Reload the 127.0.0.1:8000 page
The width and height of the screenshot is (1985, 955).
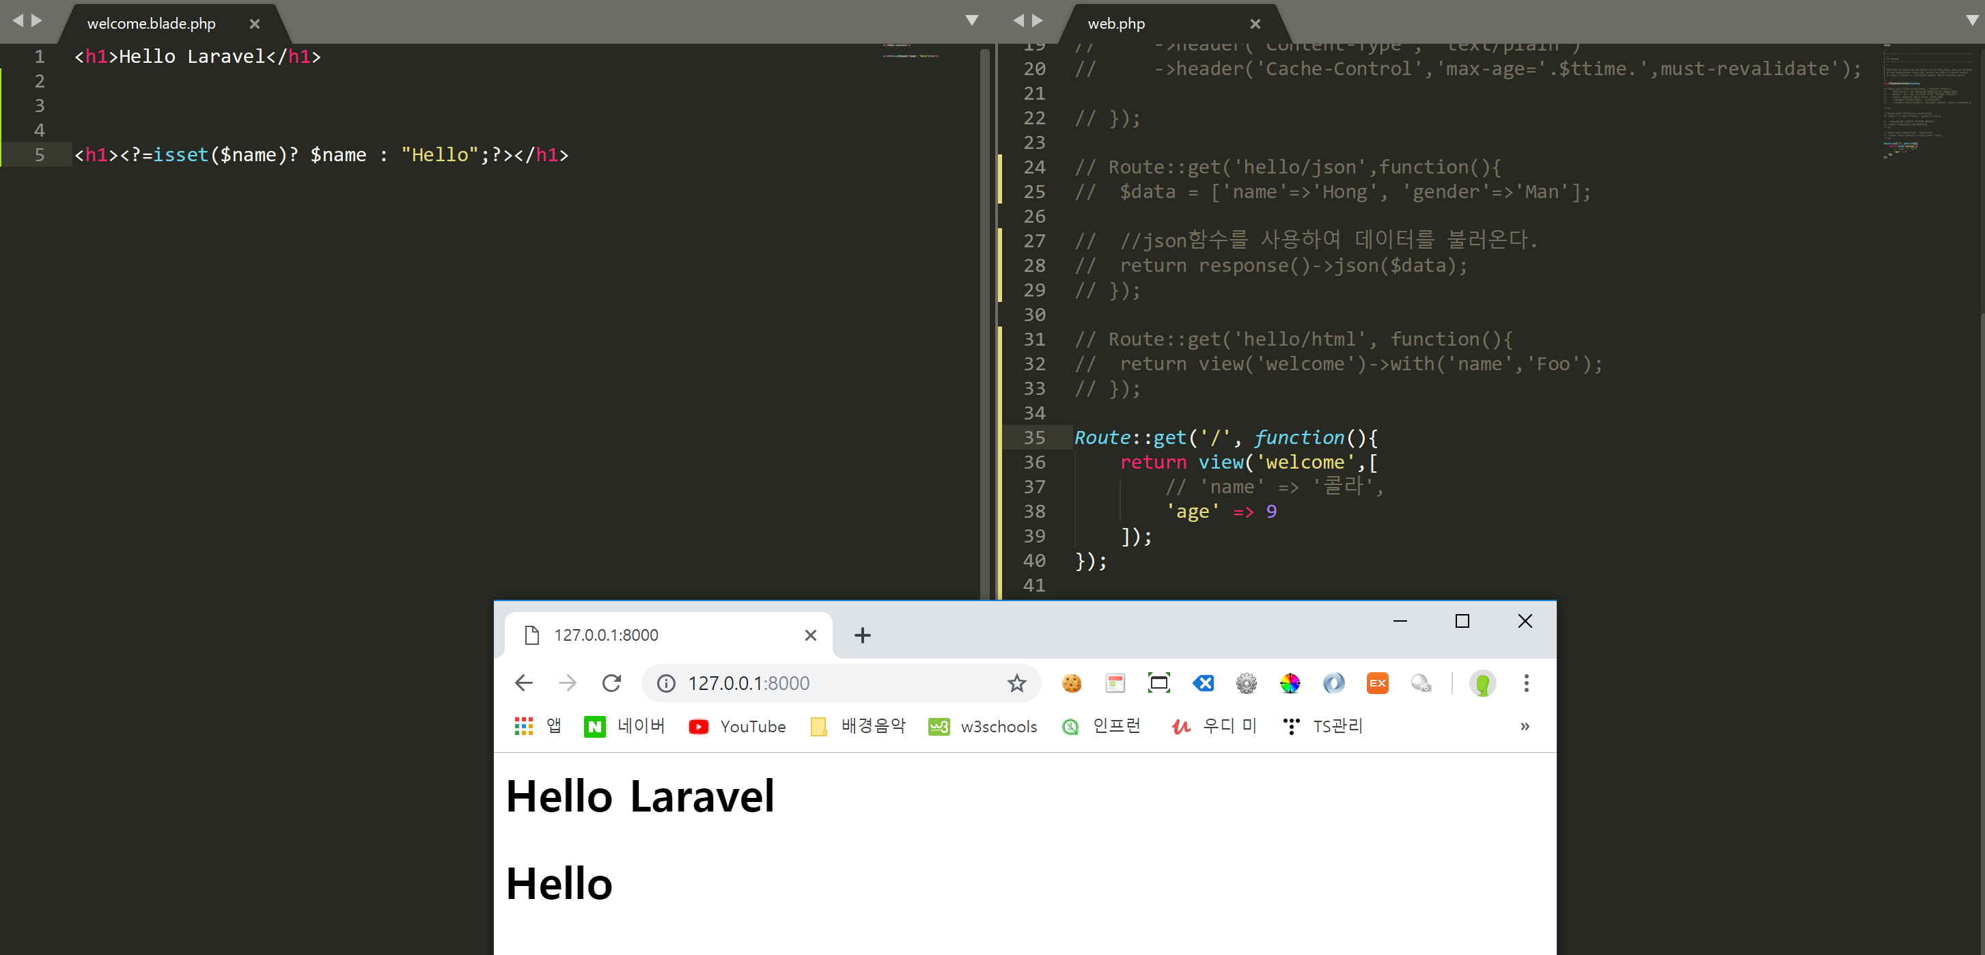tap(611, 683)
